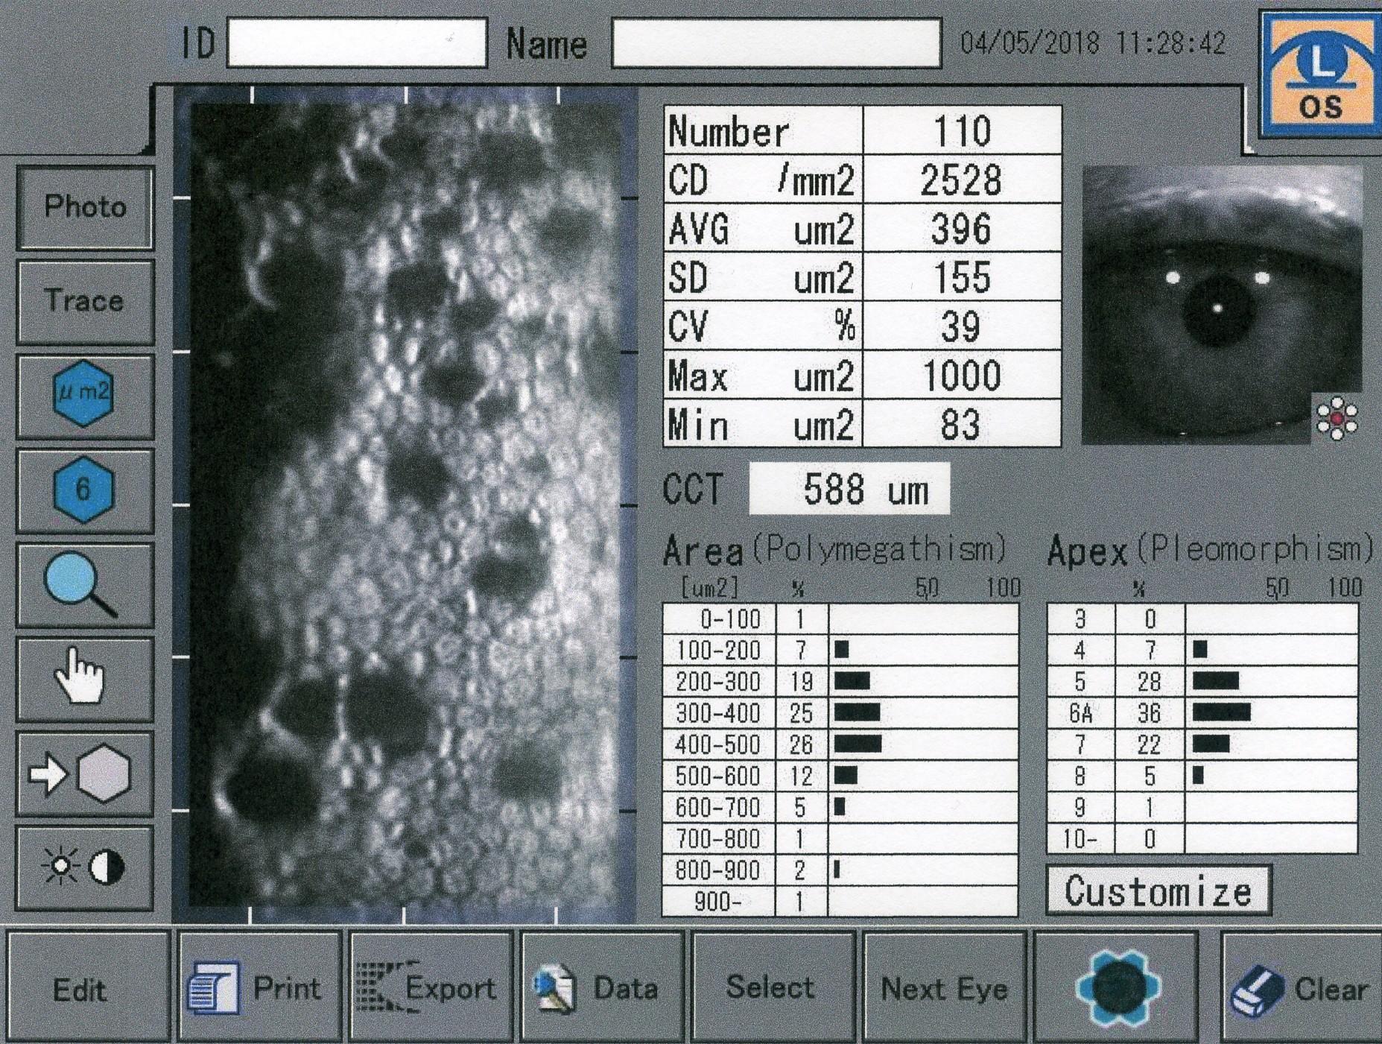Click the hexagon µm2 cell area icon

pos(84,395)
